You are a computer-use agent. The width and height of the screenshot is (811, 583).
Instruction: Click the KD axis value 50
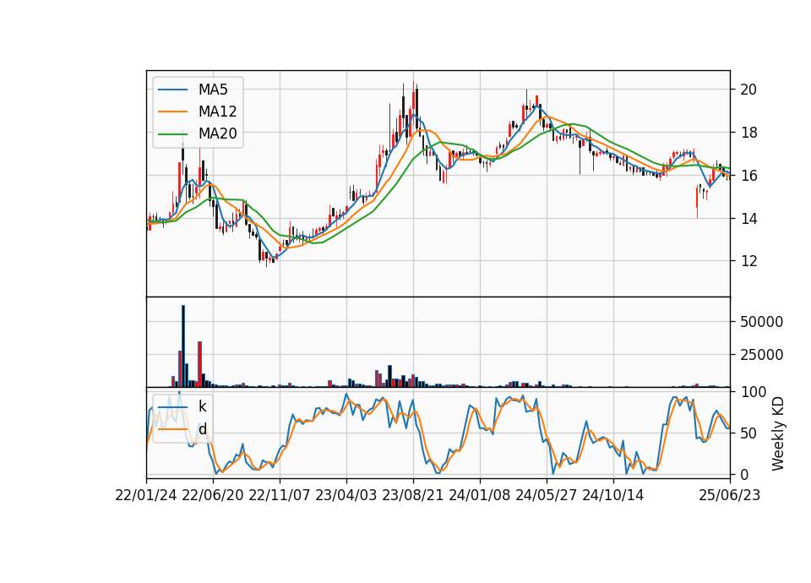748,433
